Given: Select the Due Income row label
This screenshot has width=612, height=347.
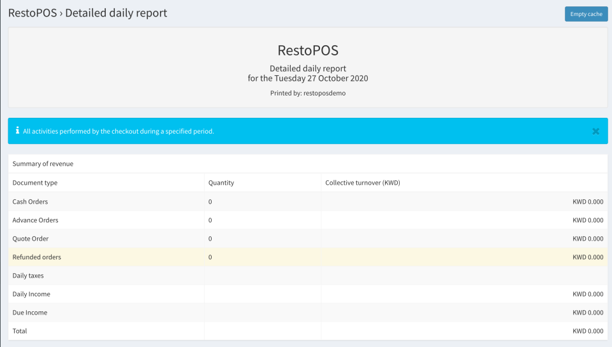Looking at the screenshot, I should [30, 313].
